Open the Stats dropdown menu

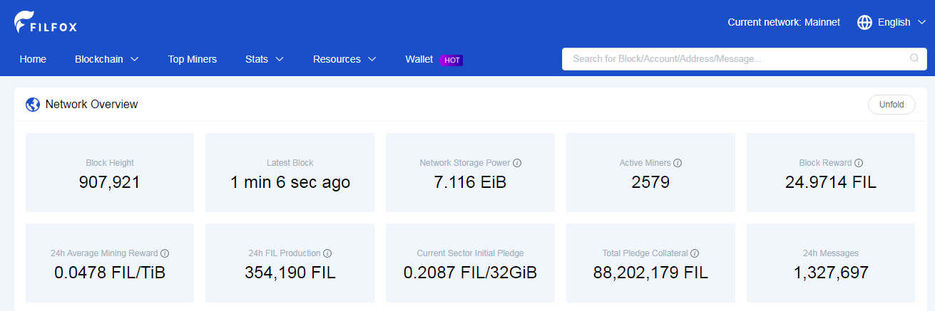tap(265, 59)
